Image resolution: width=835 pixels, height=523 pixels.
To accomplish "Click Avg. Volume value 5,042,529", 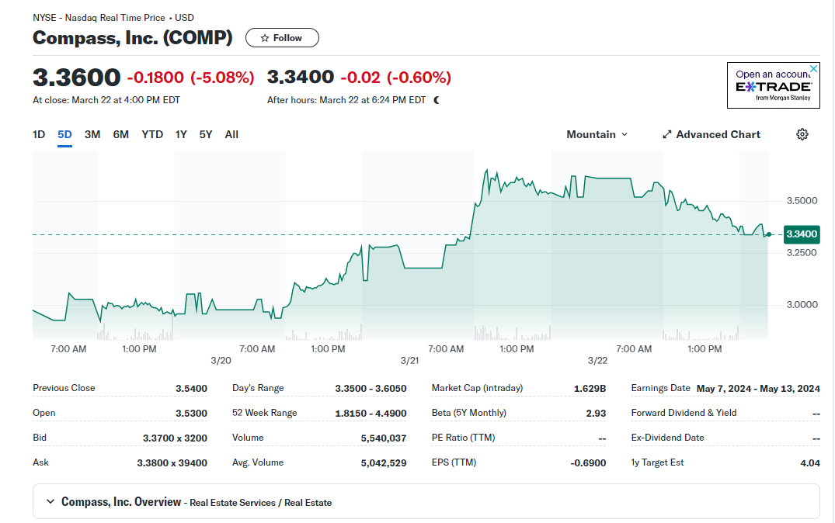I will (x=384, y=463).
